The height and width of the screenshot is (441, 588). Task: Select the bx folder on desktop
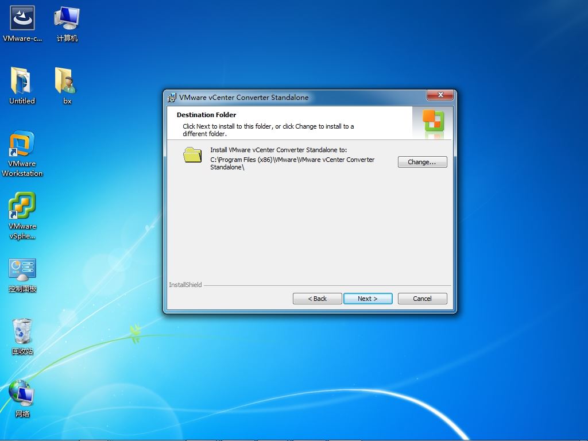(67, 86)
